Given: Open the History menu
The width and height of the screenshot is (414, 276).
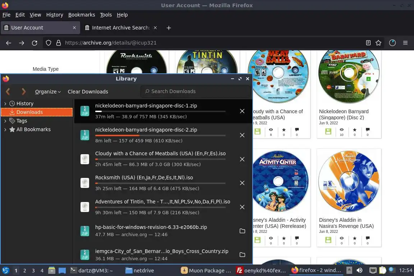Looking at the screenshot, I should pos(55,15).
